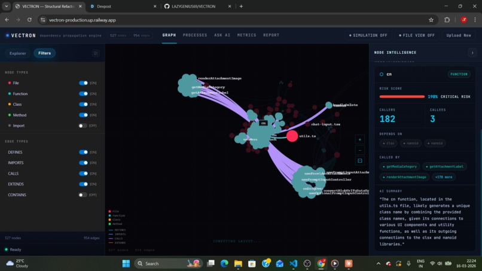The width and height of the screenshot is (482, 271).
Task: Toggle CALLS edge type switch
Action: [x=83, y=173]
